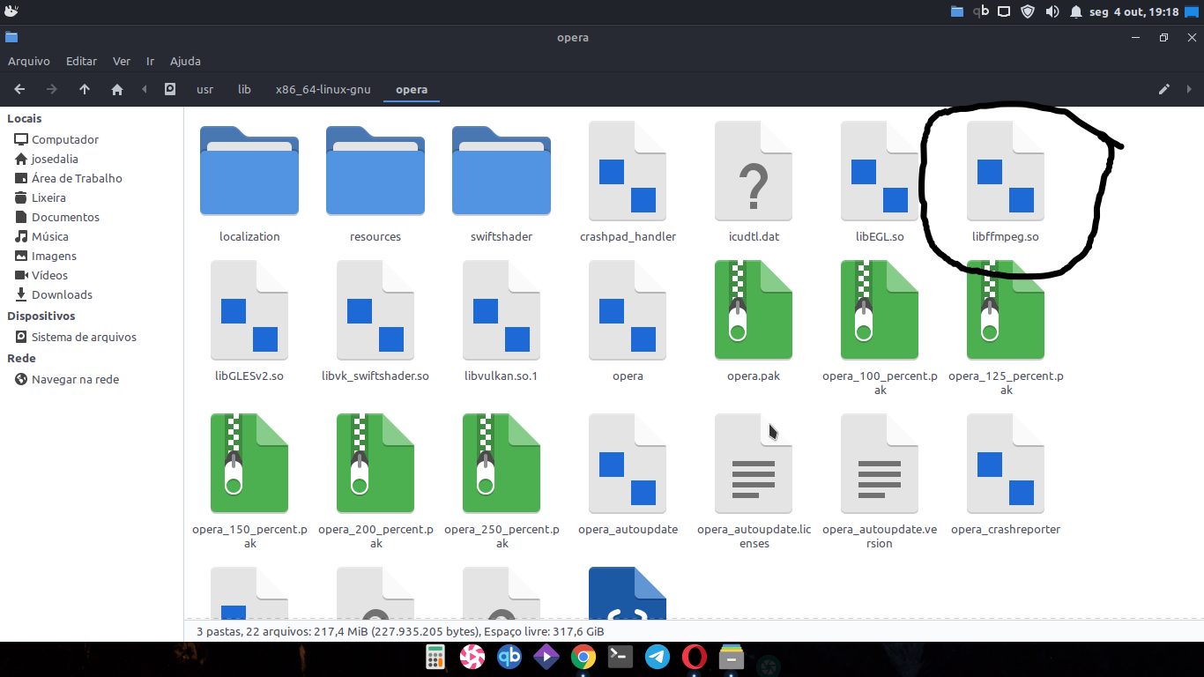
Task: Select the libffmpeg.so file
Action: pyautogui.click(x=1006, y=171)
